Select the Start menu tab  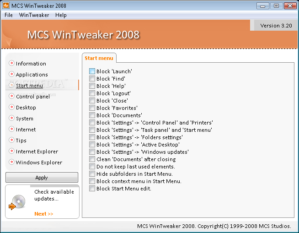(99, 58)
